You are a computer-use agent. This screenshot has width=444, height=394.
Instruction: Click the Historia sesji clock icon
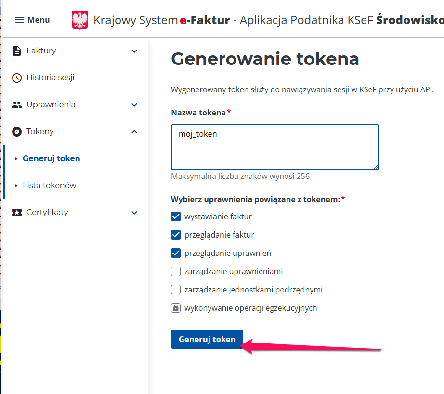click(x=17, y=78)
